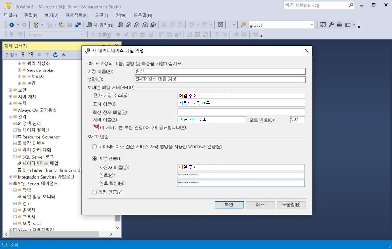Click Connect Object Explorer plug icon
The height and width of the screenshot is (249, 392).
click(x=23, y=55)
